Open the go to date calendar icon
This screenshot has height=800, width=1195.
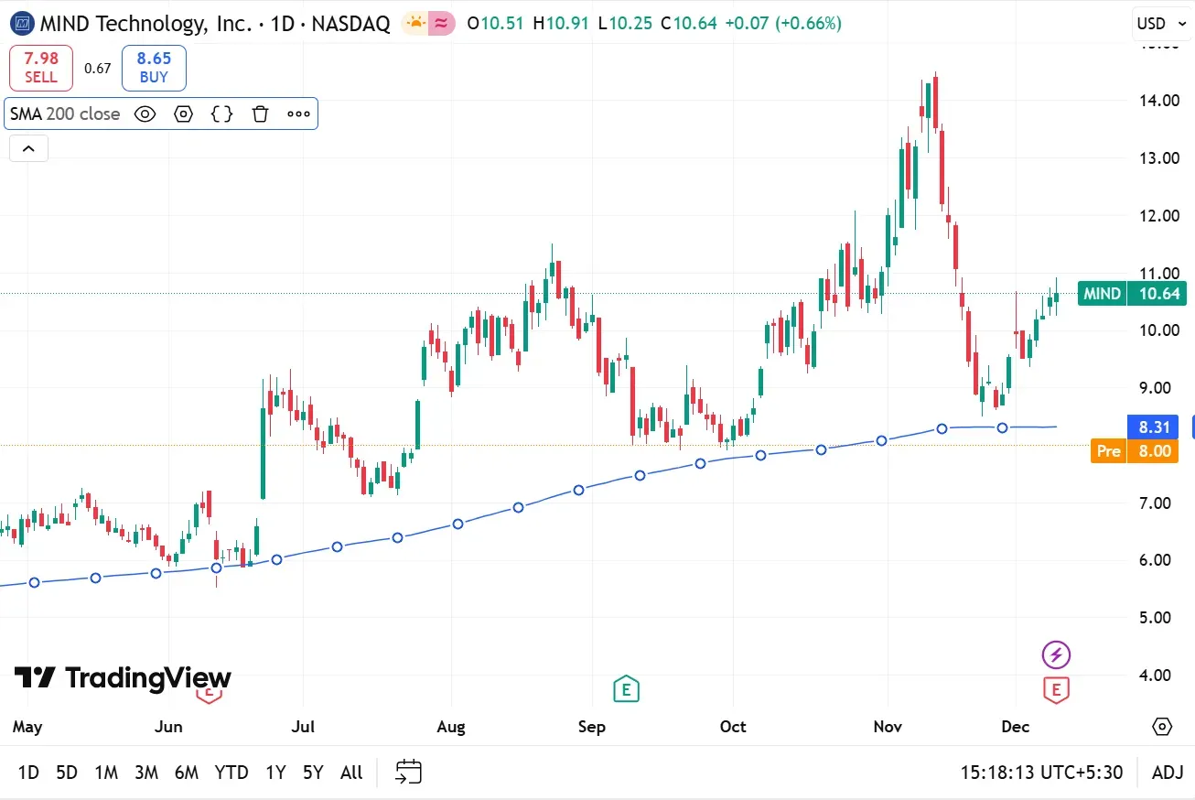pyautogui.click(x=409, y=772)
